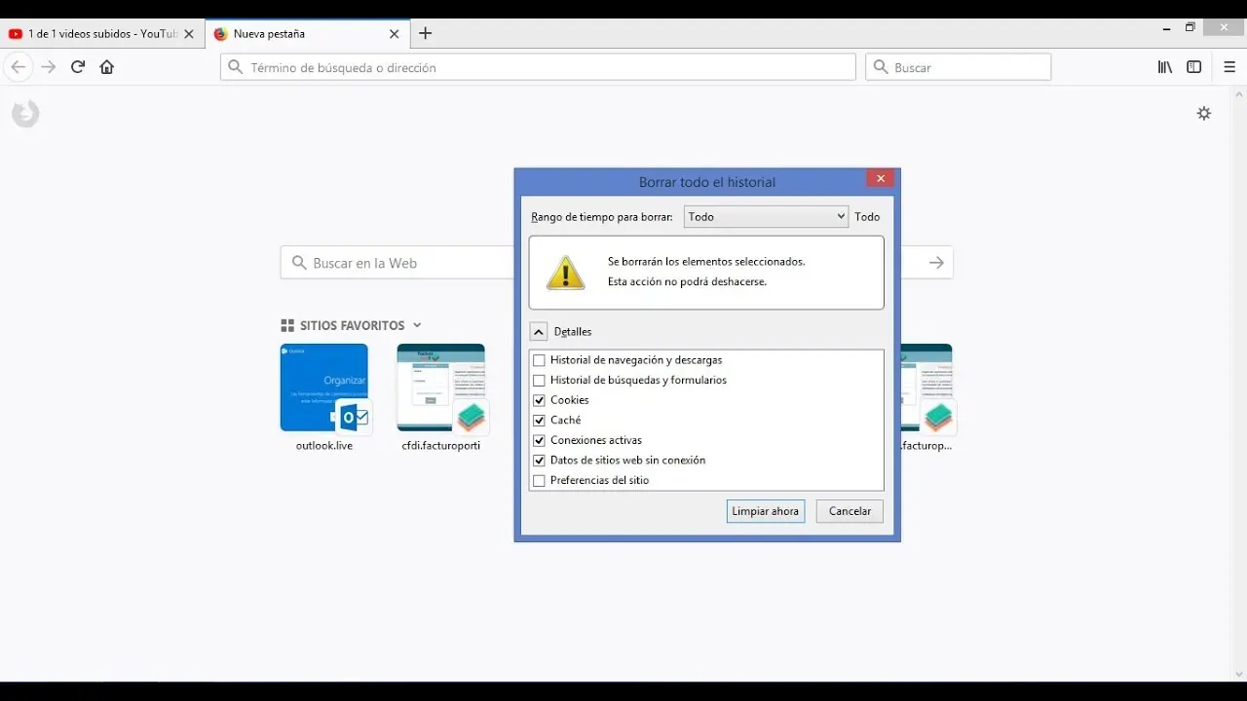This screenshot has height=701, width=1247.
Task: Click Cancelar button
Action: (x=850, y=511)
